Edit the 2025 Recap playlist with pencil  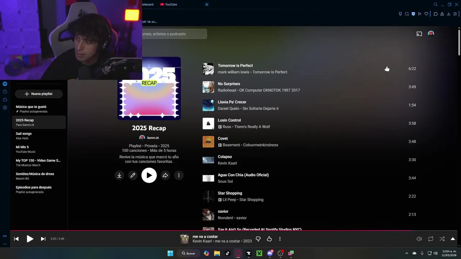133,176
